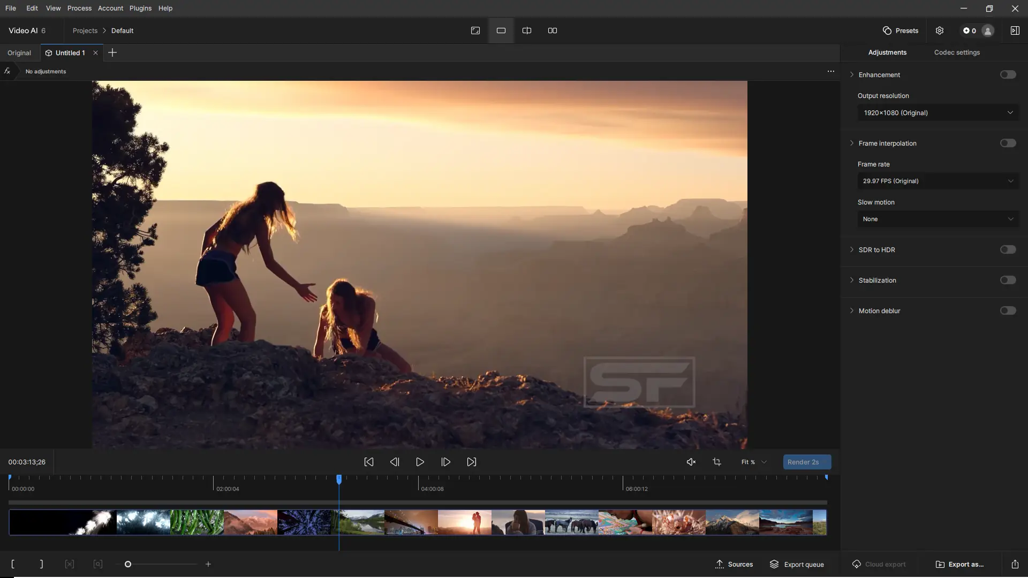Image resolution: width=1028 pixels, height=578 pixels.
Task: Open the Slow motion dropdown
Action: pyautogui.click(x=938, y=219)
